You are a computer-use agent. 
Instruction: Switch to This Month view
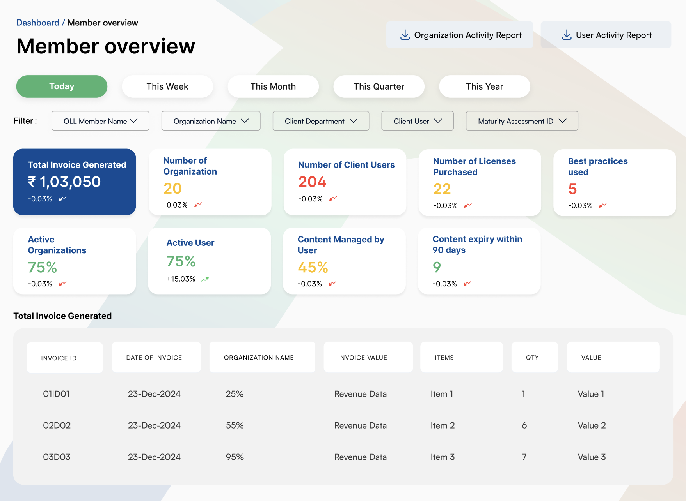(273, 86)
